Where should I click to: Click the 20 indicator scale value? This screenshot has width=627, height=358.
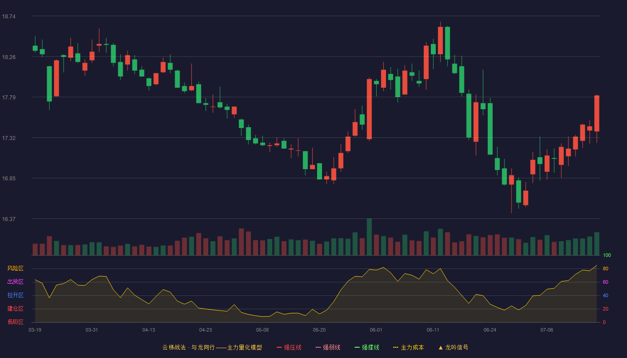click(x=606, y=309)
